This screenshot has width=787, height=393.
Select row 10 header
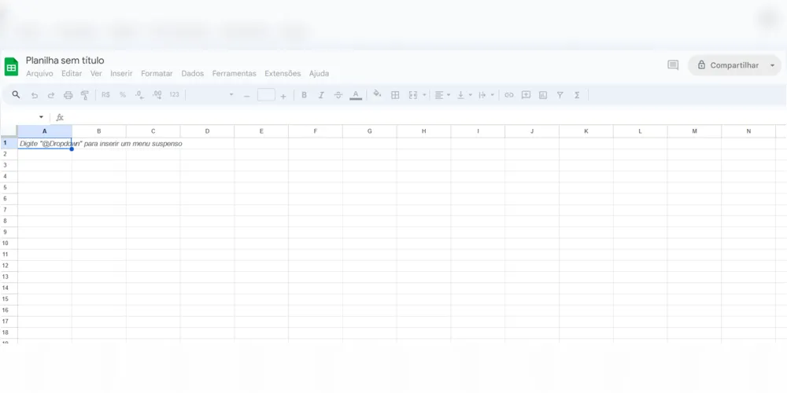[9, 243]
